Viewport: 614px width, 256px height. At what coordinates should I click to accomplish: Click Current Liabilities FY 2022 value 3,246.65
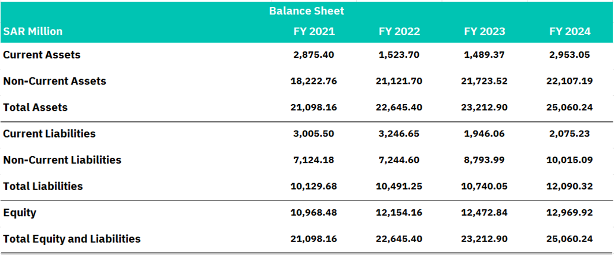point(399,133)
